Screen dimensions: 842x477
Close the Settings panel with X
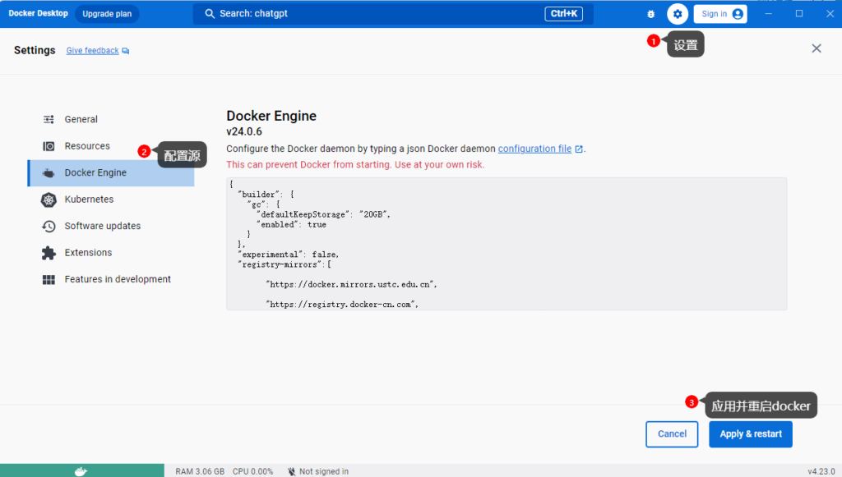pos(817,48)
